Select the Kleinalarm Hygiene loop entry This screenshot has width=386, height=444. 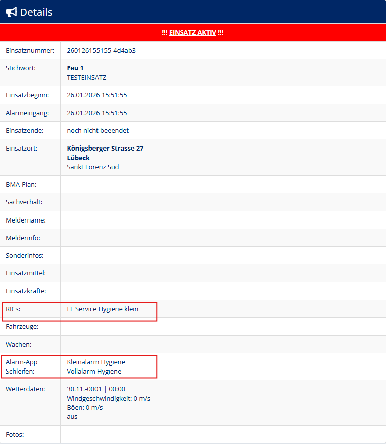(x=96, y=362)
